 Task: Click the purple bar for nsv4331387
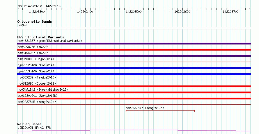click(x=134, y=44)
